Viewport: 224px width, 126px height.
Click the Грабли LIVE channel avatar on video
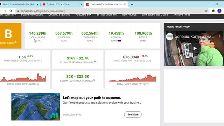click(x=169, y=36)
